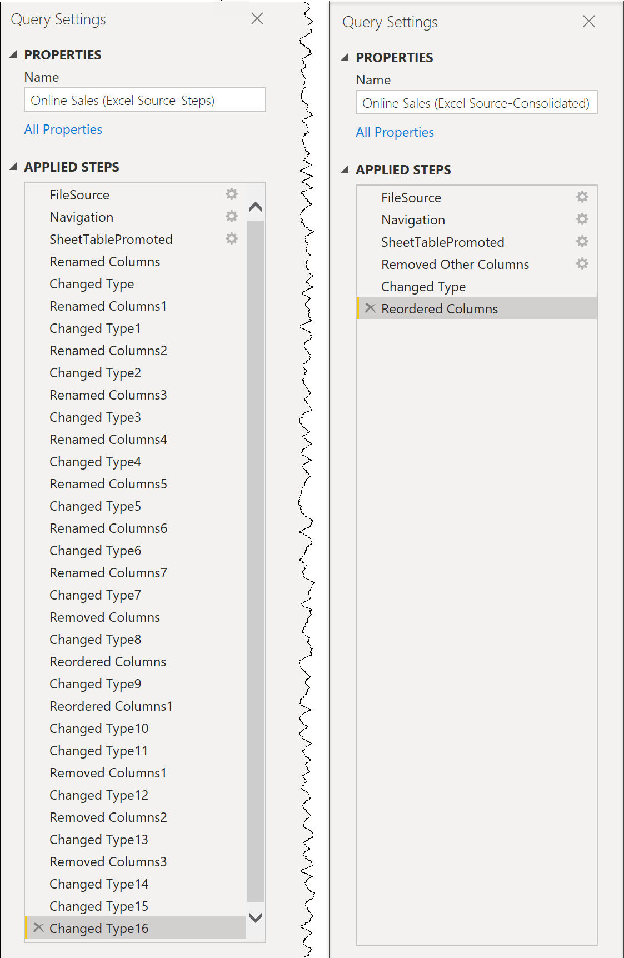Edit the Name field 'Online Sales (Excel Source-Steps)'
This screenshot has height=958, width=624.
pos(145,100)
